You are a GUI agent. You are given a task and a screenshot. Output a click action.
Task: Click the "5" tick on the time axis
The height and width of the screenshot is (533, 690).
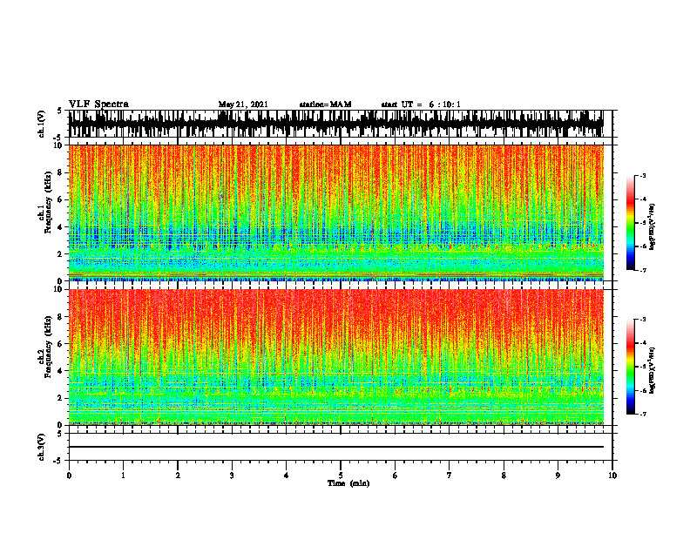(x=341, y=476)
